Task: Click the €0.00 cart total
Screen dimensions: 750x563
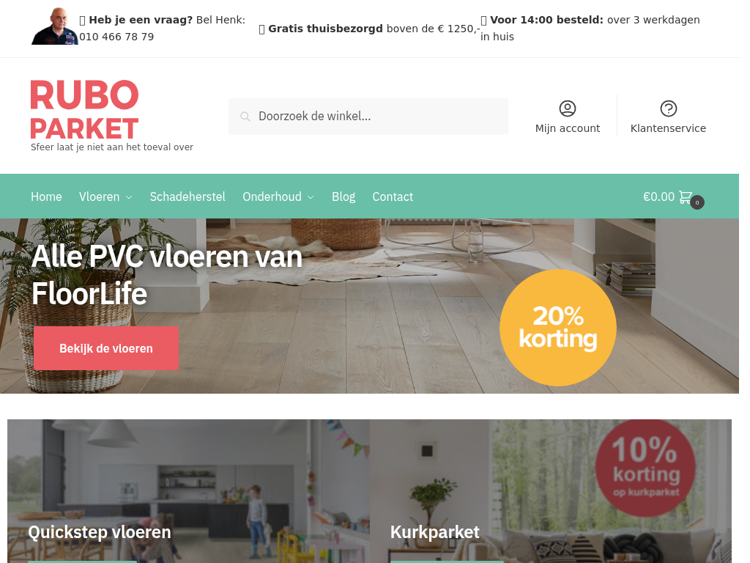Action: pyautogui.click(x=658, y=196)
